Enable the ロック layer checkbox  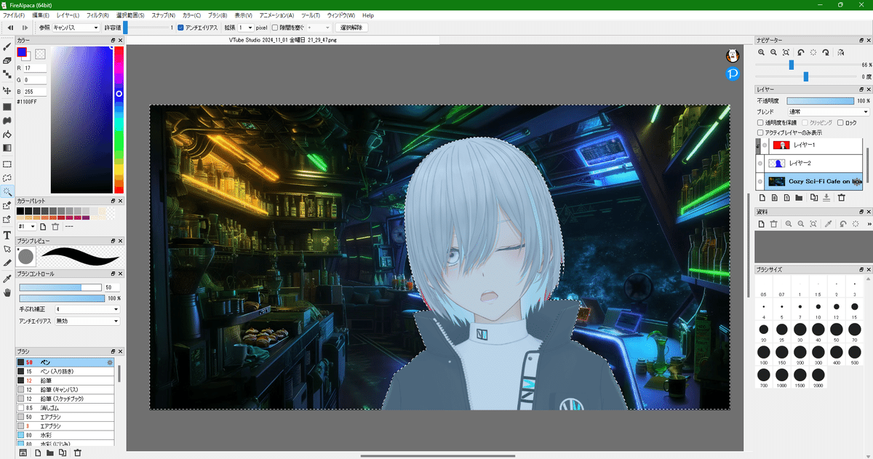pos(841,123)
